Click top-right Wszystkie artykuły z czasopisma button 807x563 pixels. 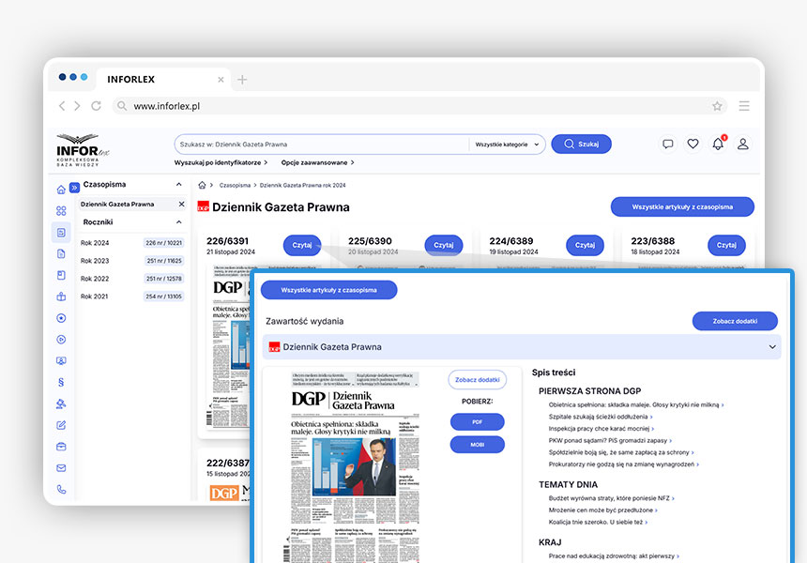point(682,206)
